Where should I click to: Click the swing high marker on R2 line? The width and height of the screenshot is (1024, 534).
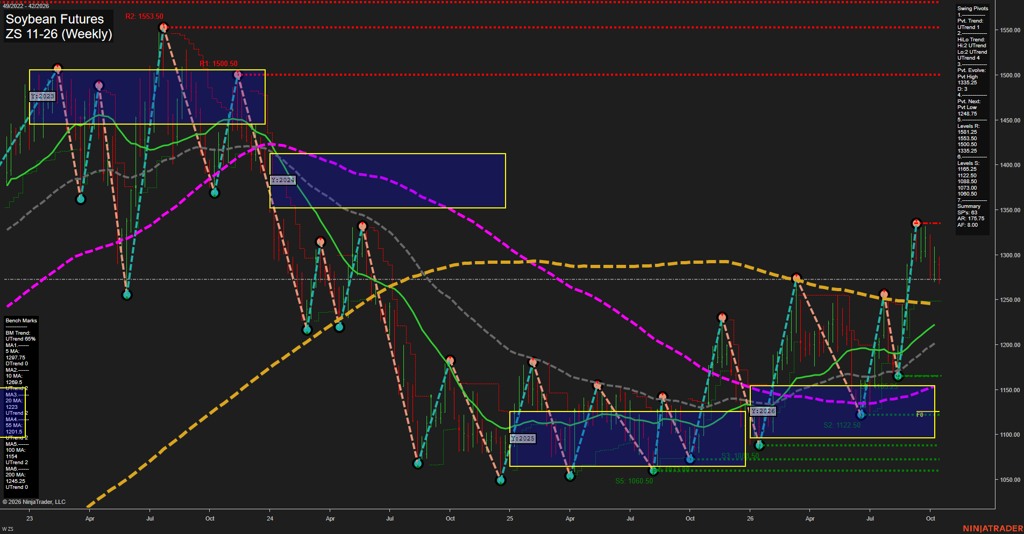(x=163, y=27)
